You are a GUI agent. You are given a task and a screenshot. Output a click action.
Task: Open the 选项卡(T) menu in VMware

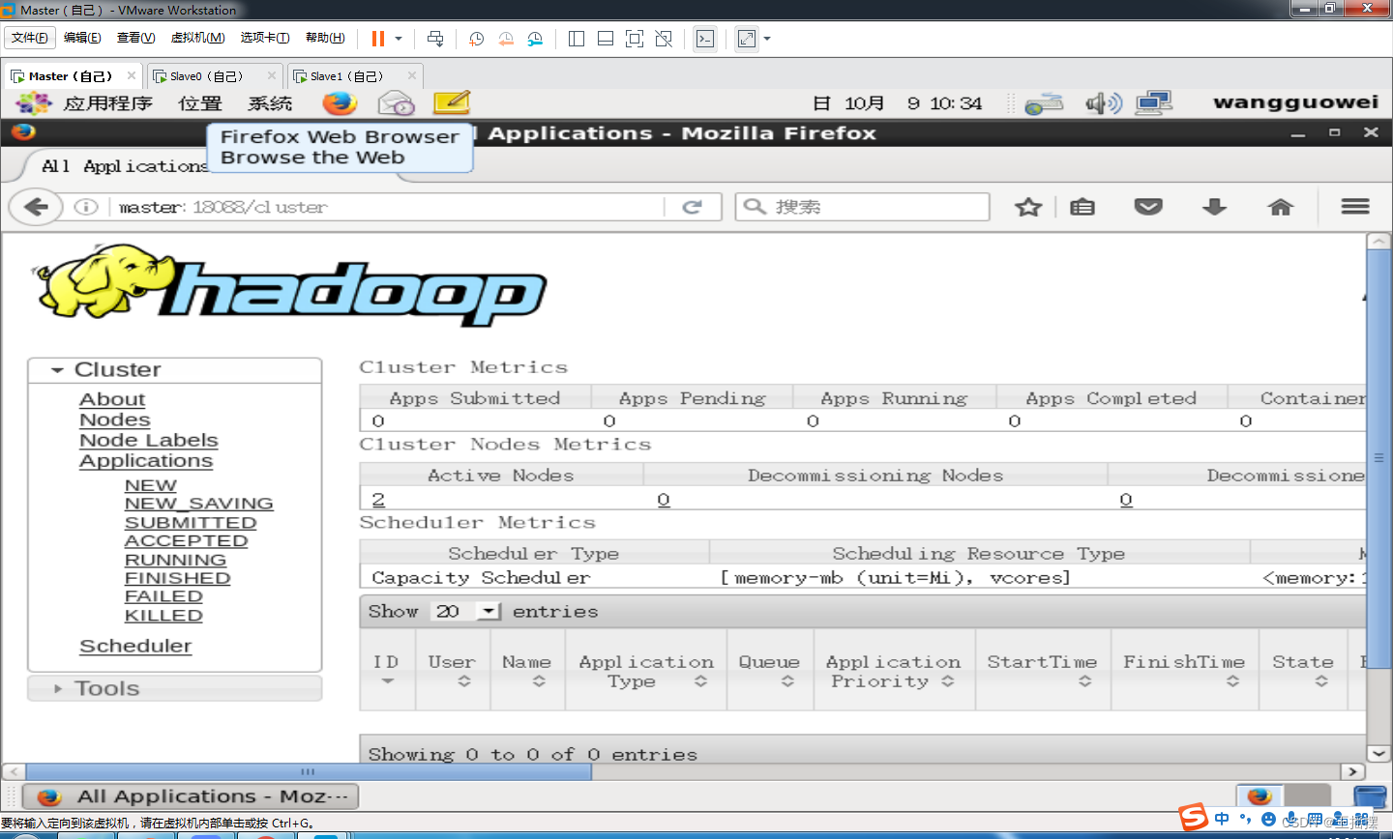point(265,38)
